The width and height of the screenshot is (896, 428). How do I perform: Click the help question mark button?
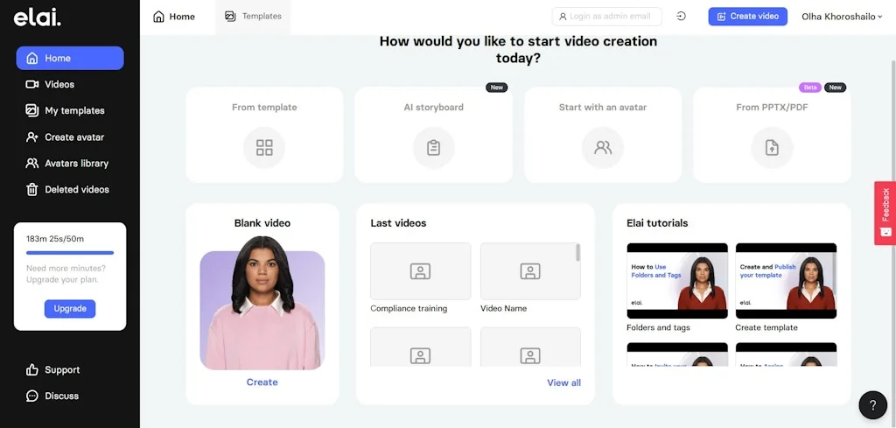pyautogui.click(x=872, y=405)
